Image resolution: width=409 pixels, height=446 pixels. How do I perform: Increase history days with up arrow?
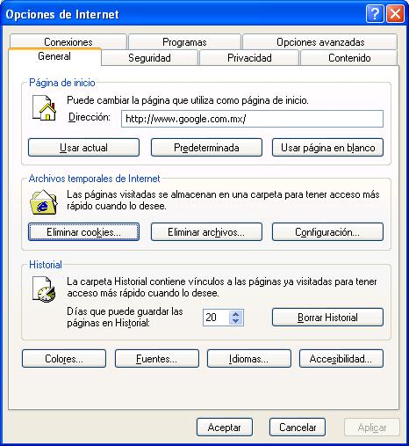tap(236, 314)
